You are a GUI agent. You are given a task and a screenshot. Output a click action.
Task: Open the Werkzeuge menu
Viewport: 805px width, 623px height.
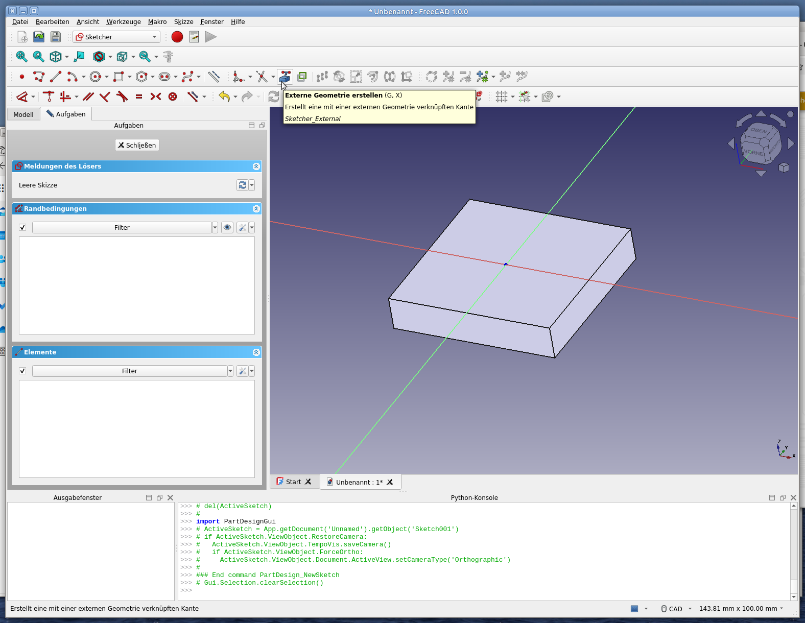click(x=124, y=22)
